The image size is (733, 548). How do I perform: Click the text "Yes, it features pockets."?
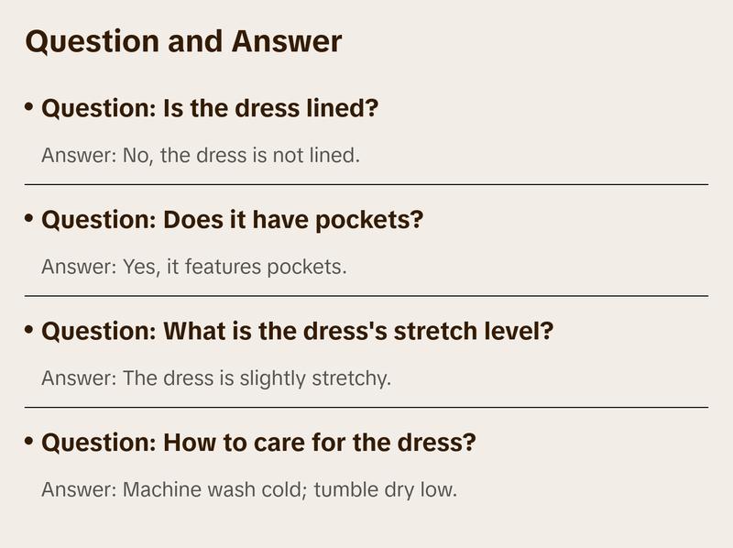click(235, 267)
